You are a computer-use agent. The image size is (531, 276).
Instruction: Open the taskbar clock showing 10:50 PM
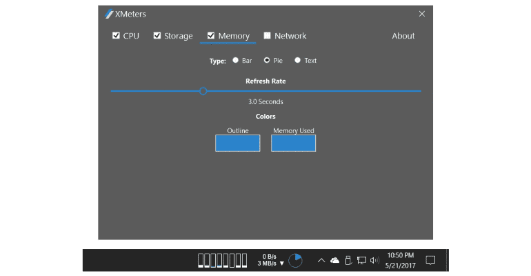401,260
